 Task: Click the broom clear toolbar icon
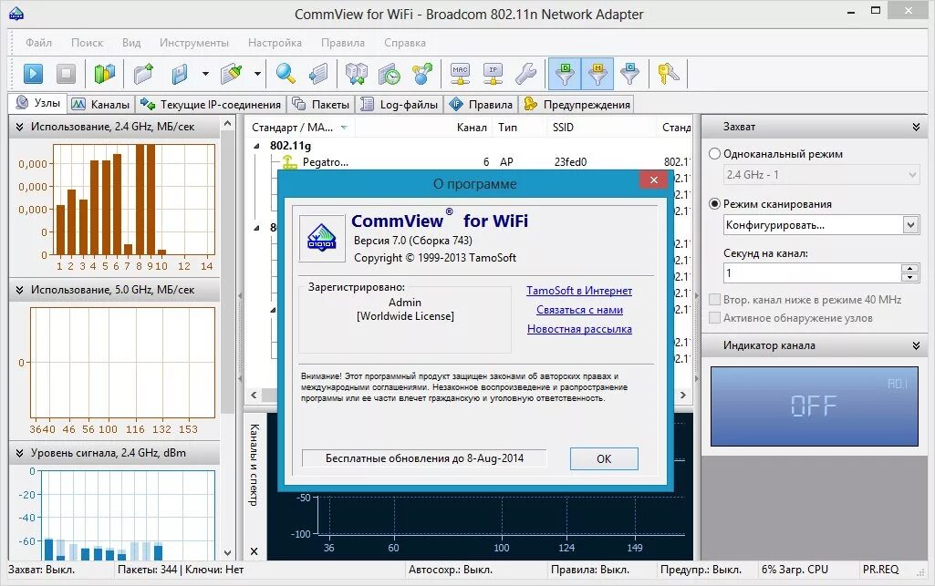click(232, 74)
